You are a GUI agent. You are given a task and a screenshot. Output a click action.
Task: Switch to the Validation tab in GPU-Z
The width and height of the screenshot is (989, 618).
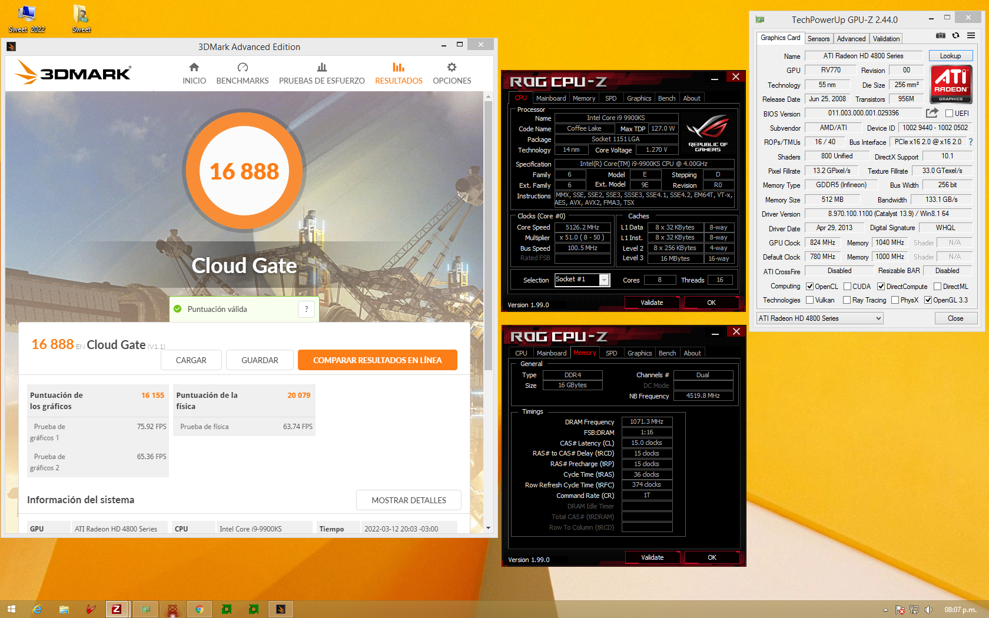886,39
